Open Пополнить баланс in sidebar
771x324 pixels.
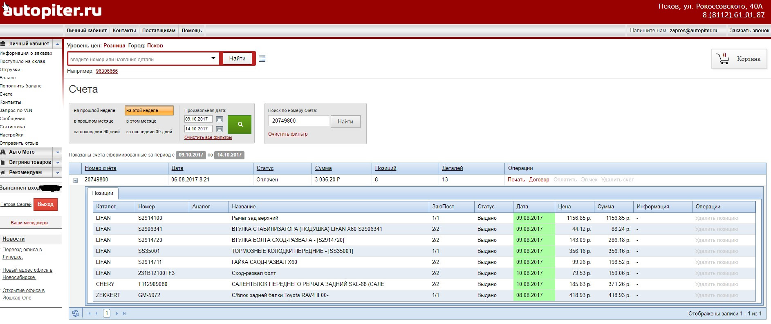(x=21, y=86)
